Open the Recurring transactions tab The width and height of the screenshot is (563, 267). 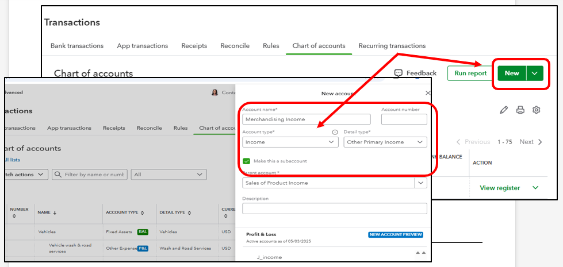pyautogui.click(x=392, y=46)
